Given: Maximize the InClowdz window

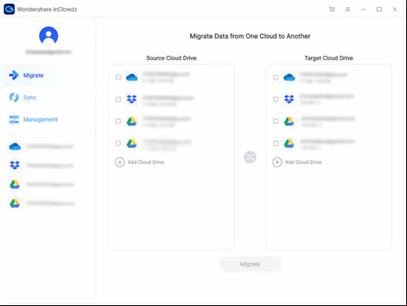Looking at the screenshot, I should tap(379, 9).
